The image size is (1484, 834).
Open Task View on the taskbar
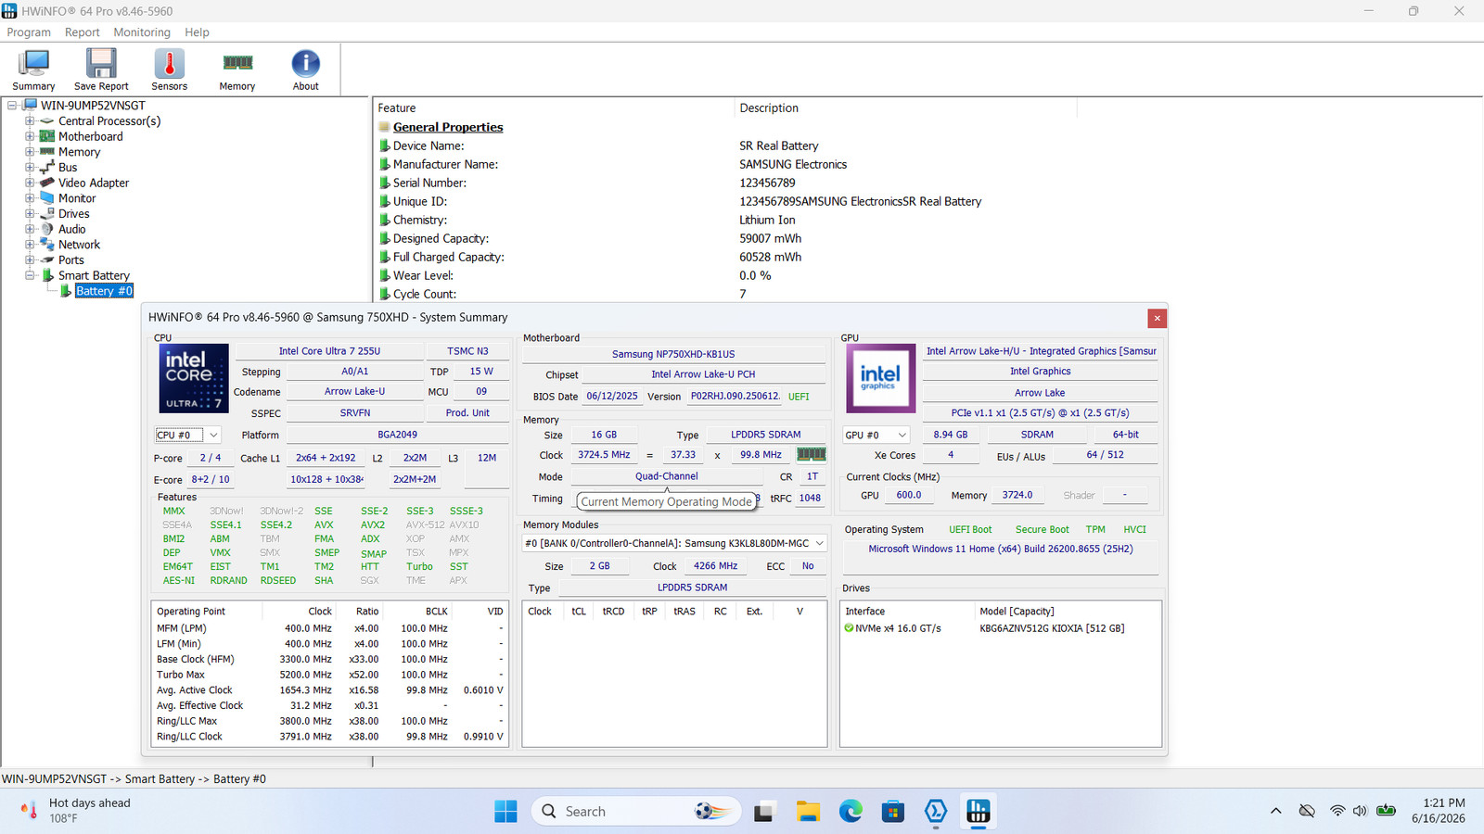[763, 812]
